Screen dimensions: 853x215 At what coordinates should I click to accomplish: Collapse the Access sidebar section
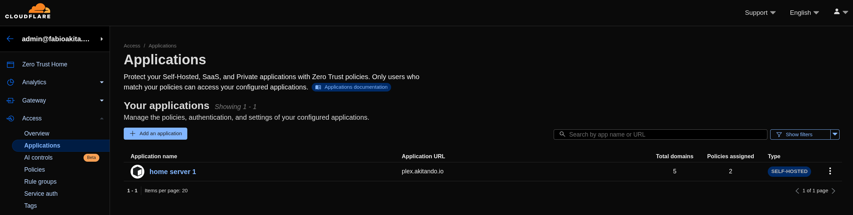(x=102, y=118)
